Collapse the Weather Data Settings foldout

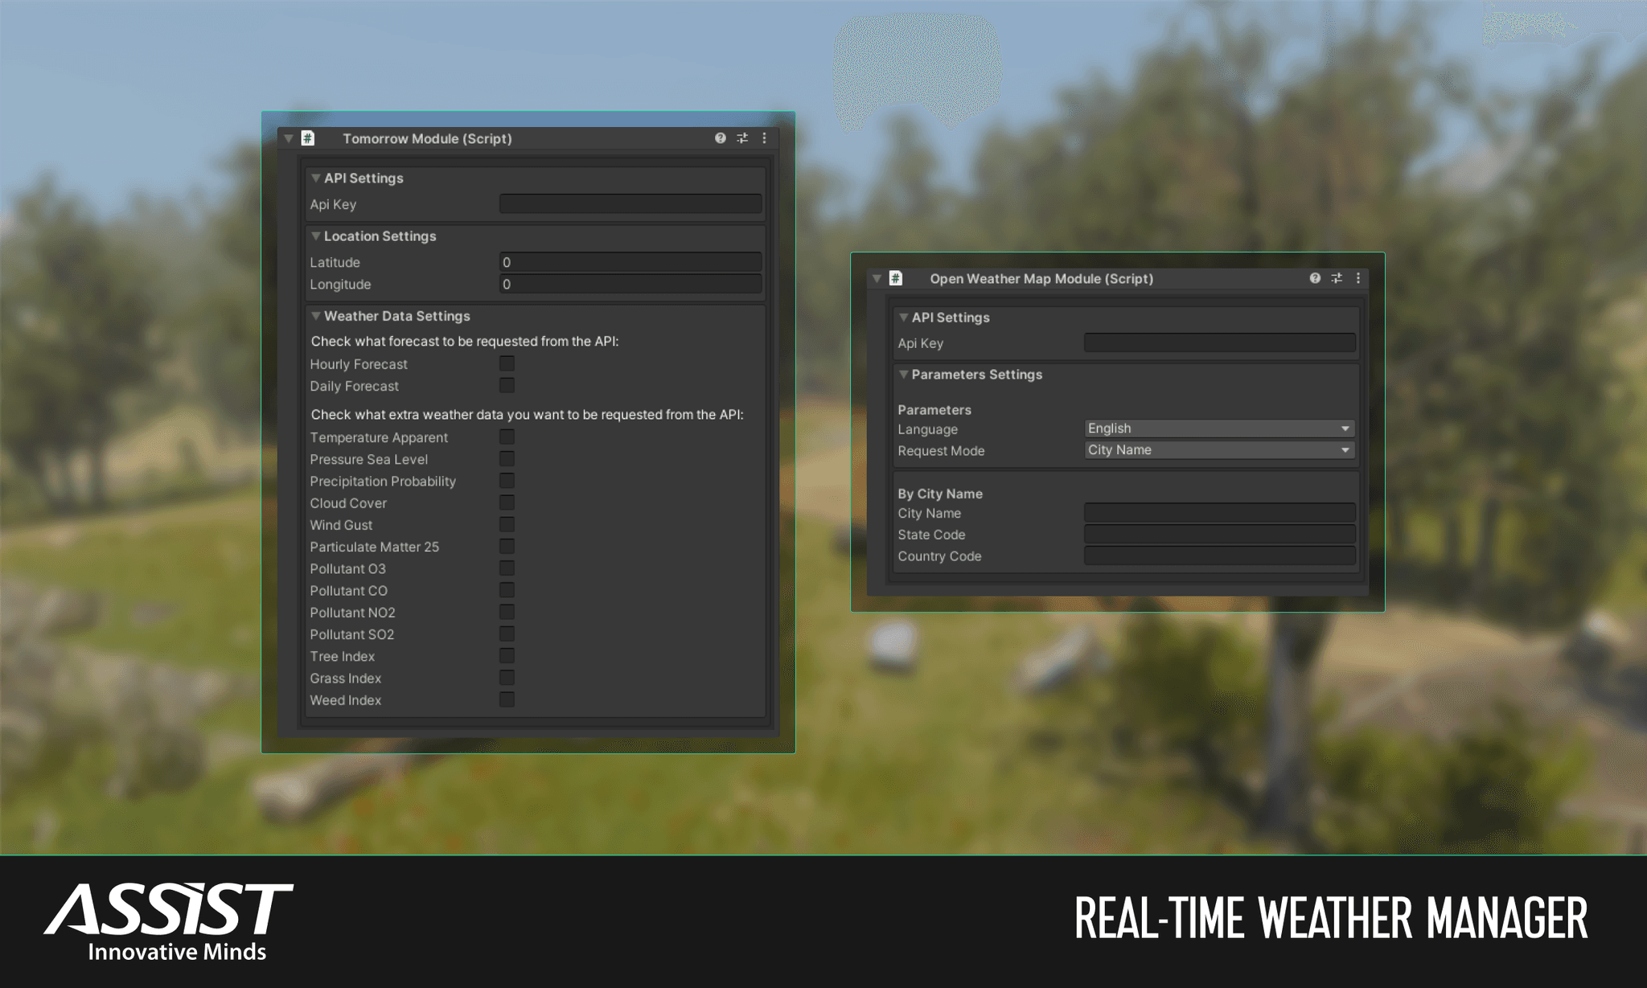[316, 316]
